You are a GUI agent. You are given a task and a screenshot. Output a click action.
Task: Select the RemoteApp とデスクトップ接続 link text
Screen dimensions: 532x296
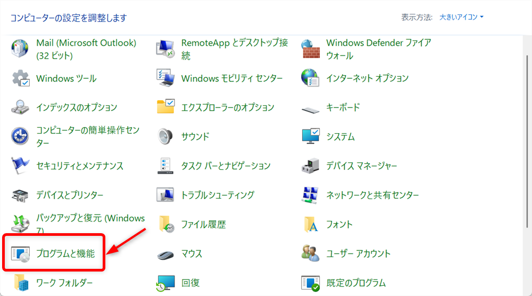tap(235, 49)
